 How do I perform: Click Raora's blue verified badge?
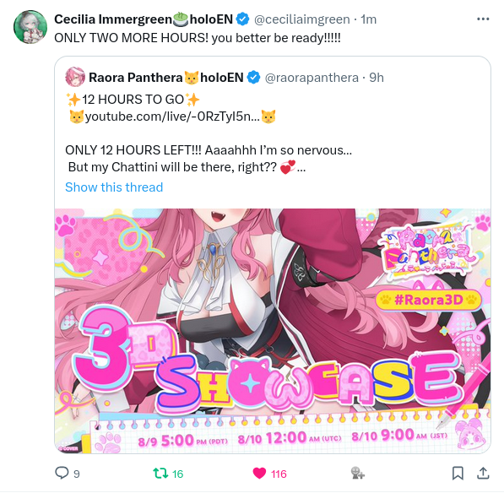[x=253, y=78]
